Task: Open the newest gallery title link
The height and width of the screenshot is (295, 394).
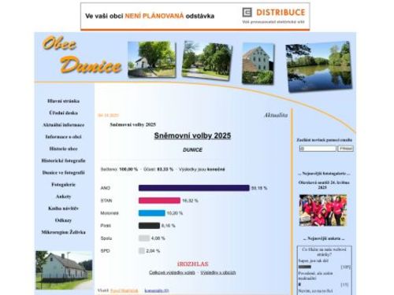Action: tap(323, 185)
